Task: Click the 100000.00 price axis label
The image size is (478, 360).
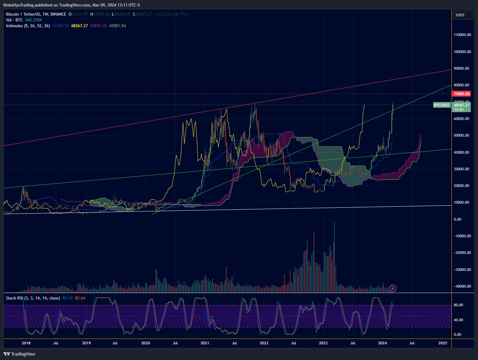Action: click(462, 52)
